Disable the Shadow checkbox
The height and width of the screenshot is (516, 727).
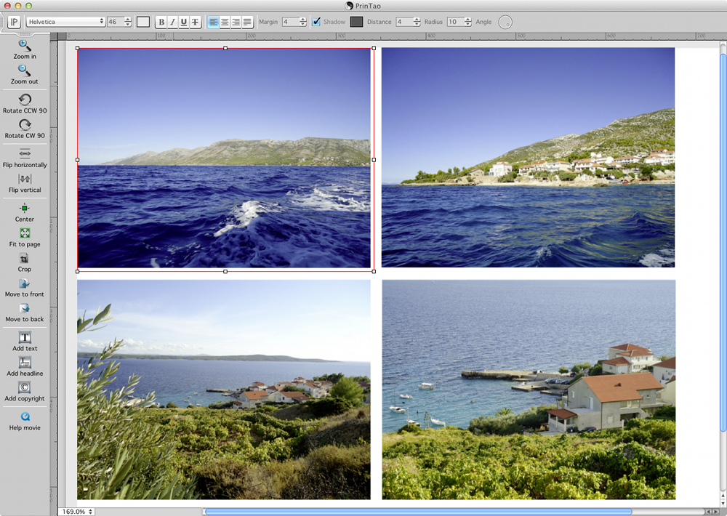pyautogui.click(x=316, y=22)
